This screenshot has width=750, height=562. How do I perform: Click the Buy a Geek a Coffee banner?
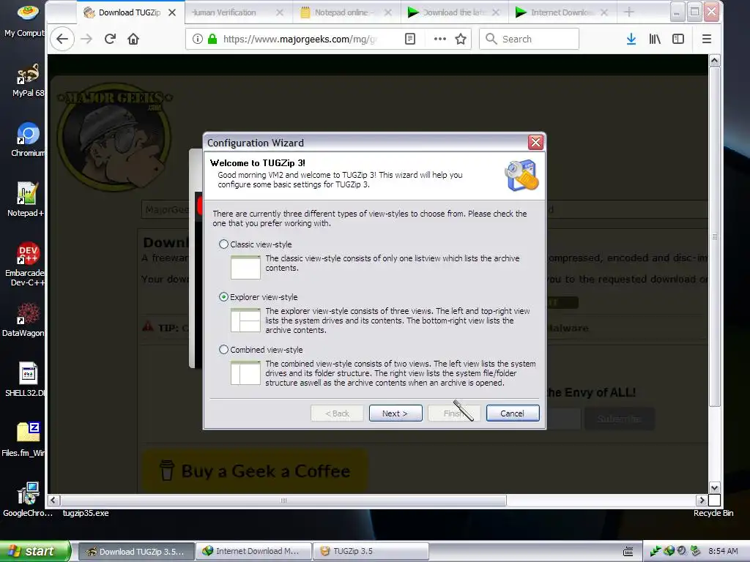click(255, 471)
